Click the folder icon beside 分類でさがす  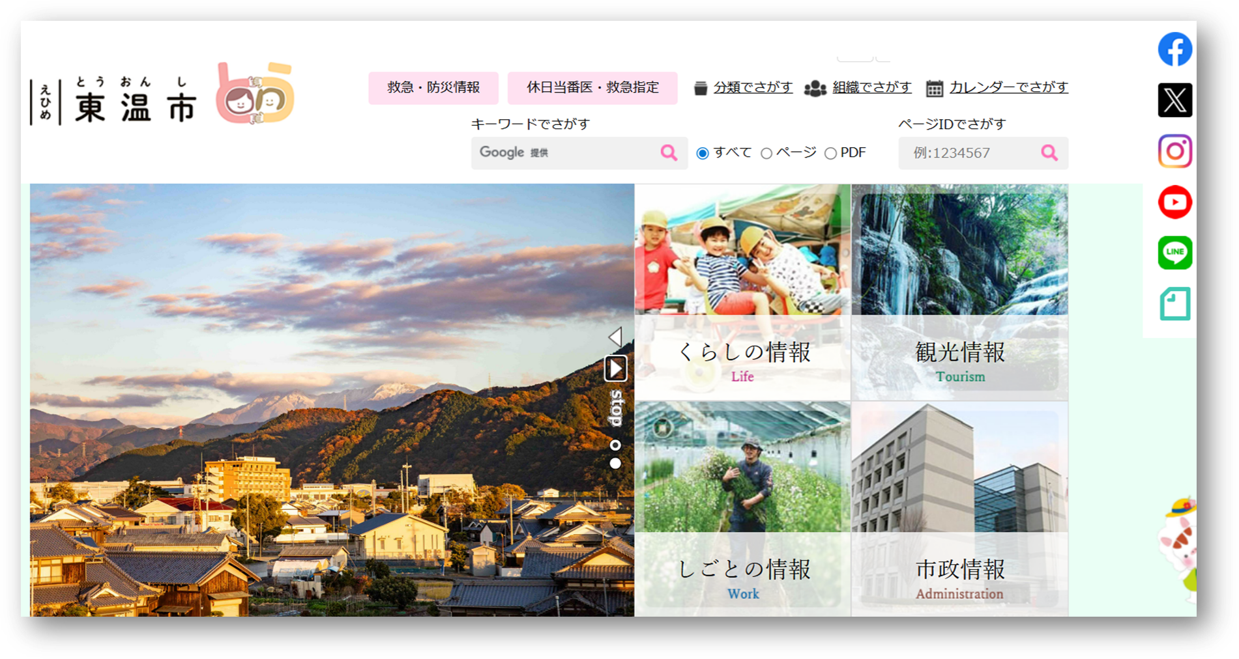click(x=700, y=88)
